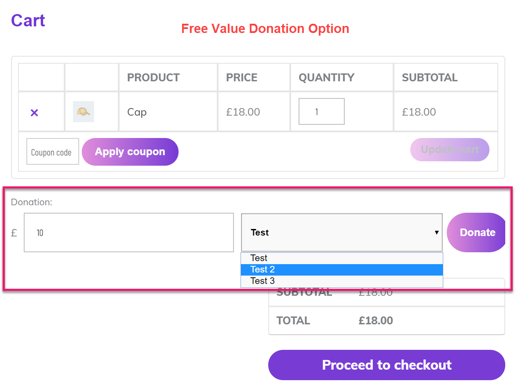Click the Cart page heading
518x385 pixels.
point(28,21)
